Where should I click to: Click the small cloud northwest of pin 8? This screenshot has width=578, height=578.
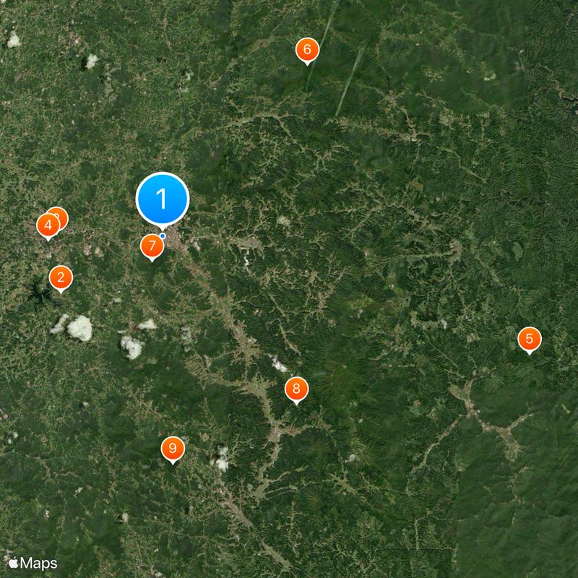[x=279, y=364]
